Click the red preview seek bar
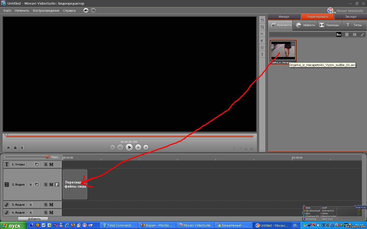This screenshot has height=229, width=367. click(x=129, y=136)
